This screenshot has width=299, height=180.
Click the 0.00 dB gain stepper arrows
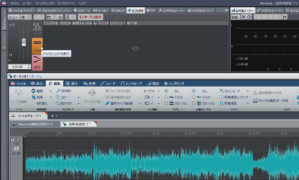[29, 67]
